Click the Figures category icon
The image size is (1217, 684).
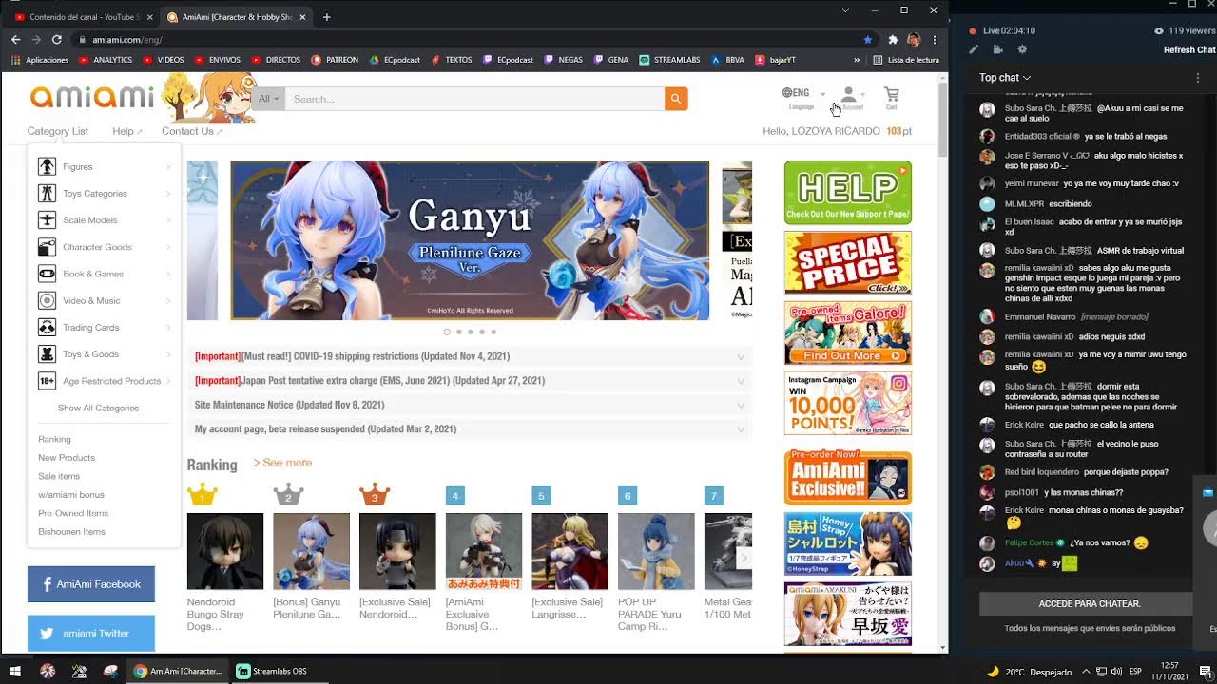point(47,166)
